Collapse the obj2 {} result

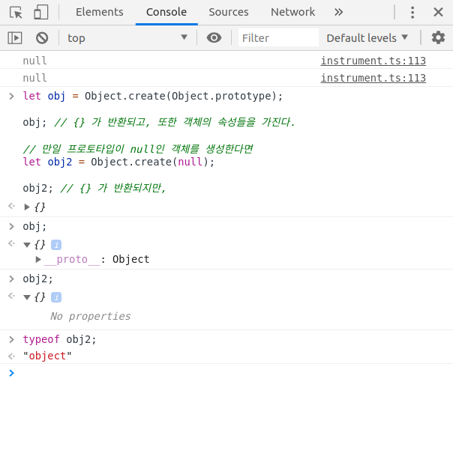(27, 297)
